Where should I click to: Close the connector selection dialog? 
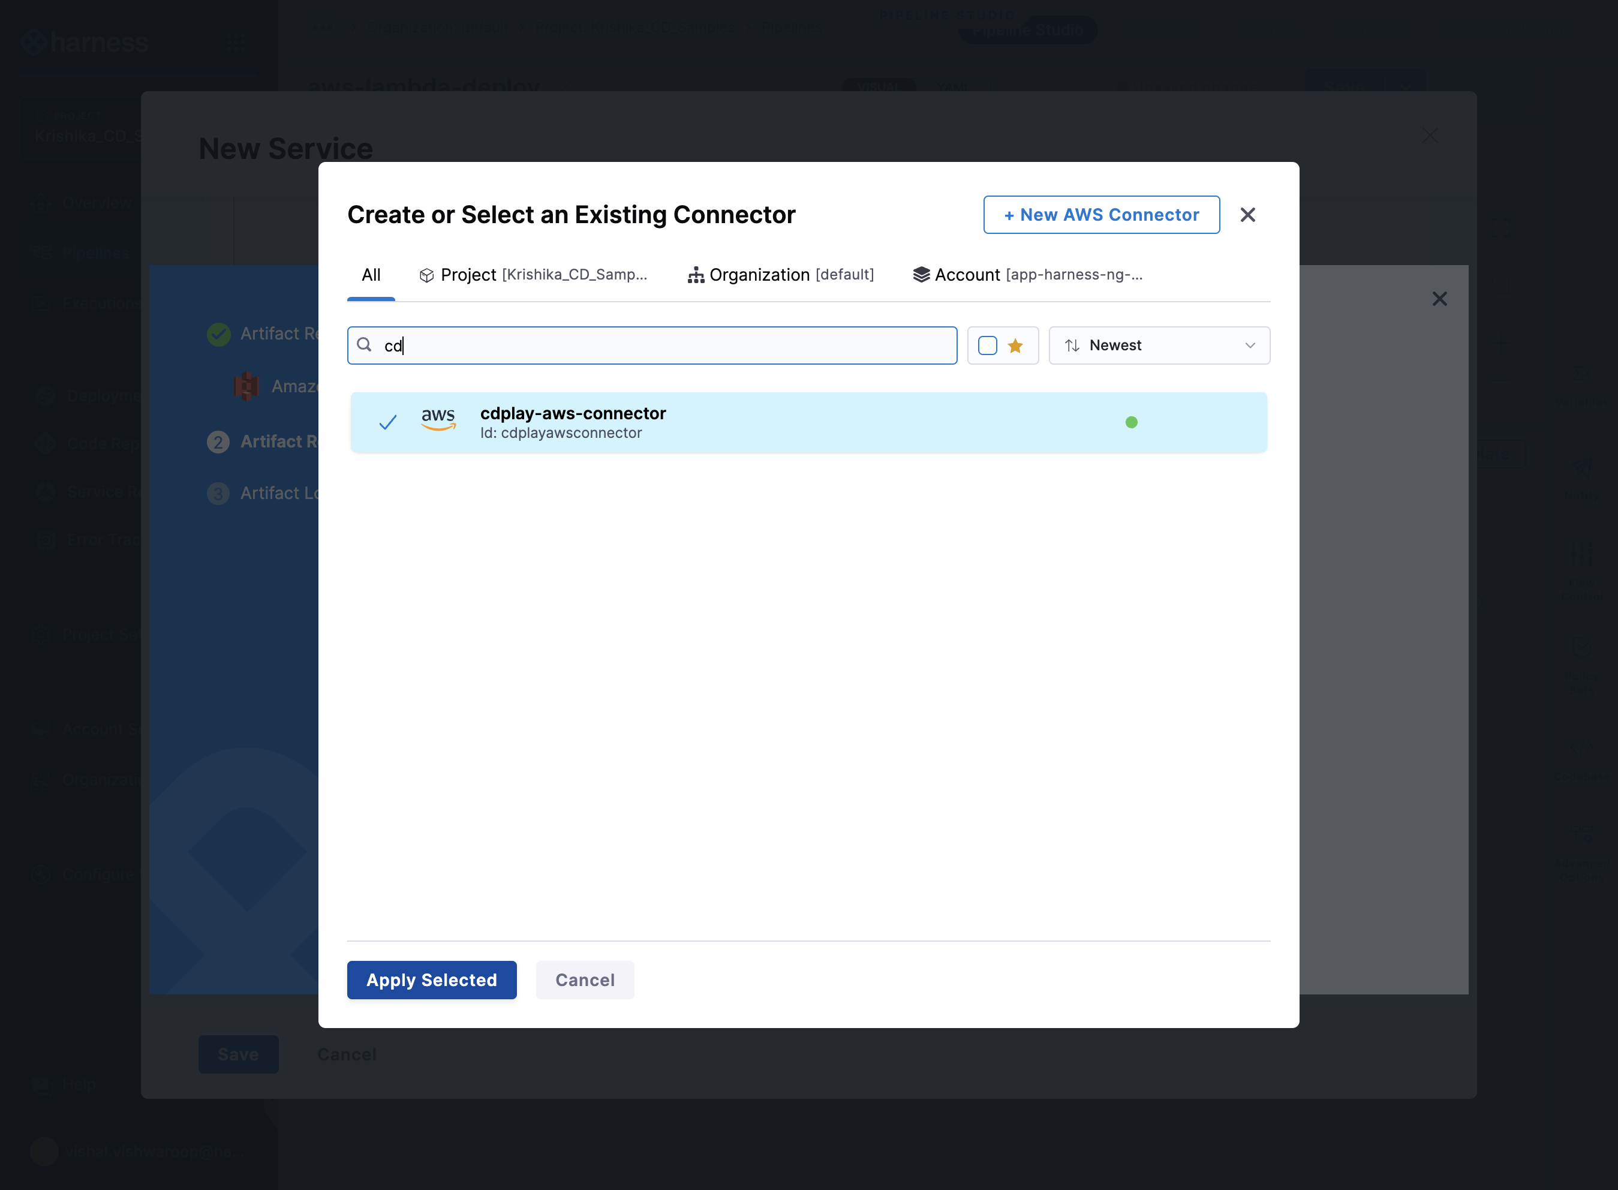1248,215
